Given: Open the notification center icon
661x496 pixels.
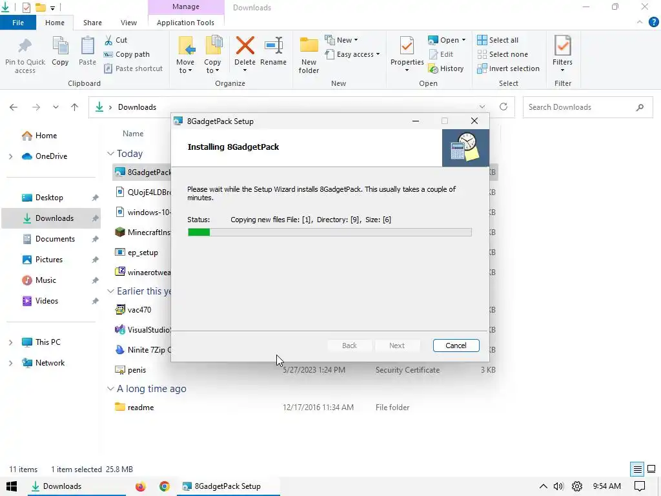Looking at the screenshot, I should [x=640, y=486].
